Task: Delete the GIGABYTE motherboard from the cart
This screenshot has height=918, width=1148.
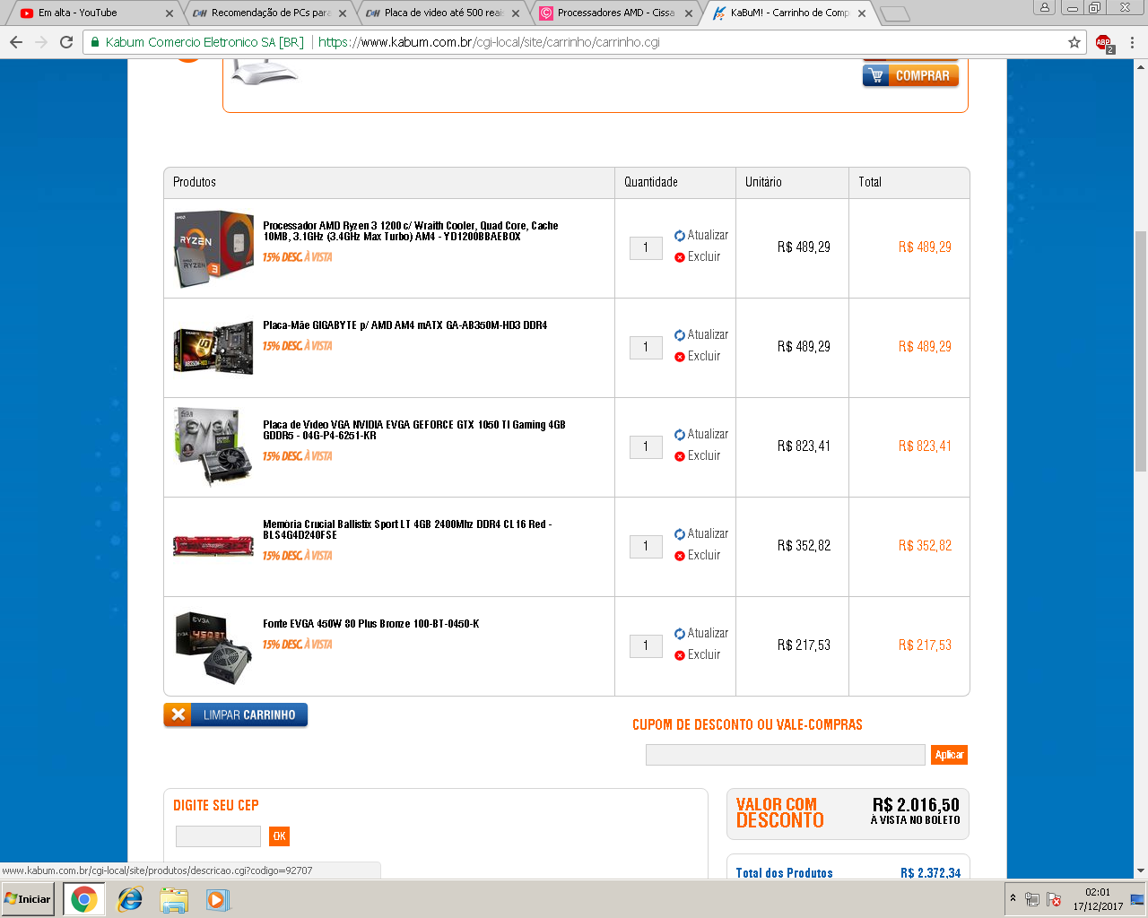Action: 698,357
